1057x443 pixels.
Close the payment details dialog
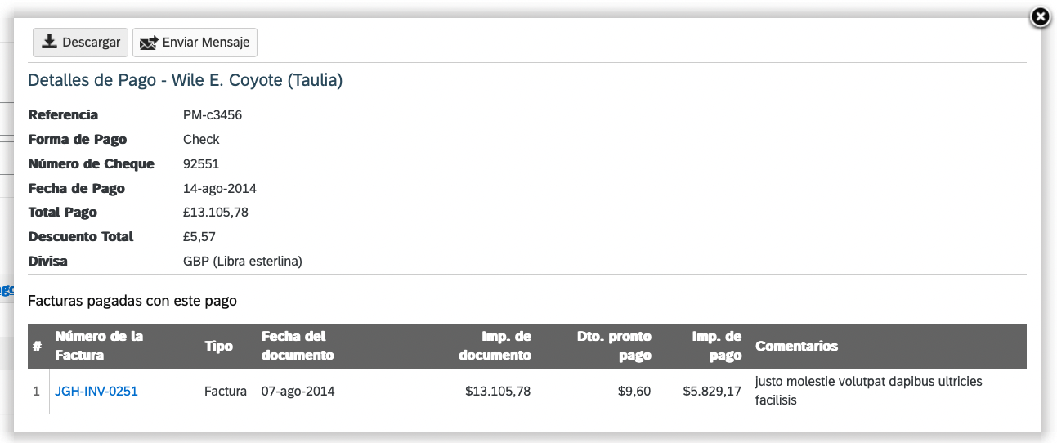pyautogui.click(x=1040, y=17)
